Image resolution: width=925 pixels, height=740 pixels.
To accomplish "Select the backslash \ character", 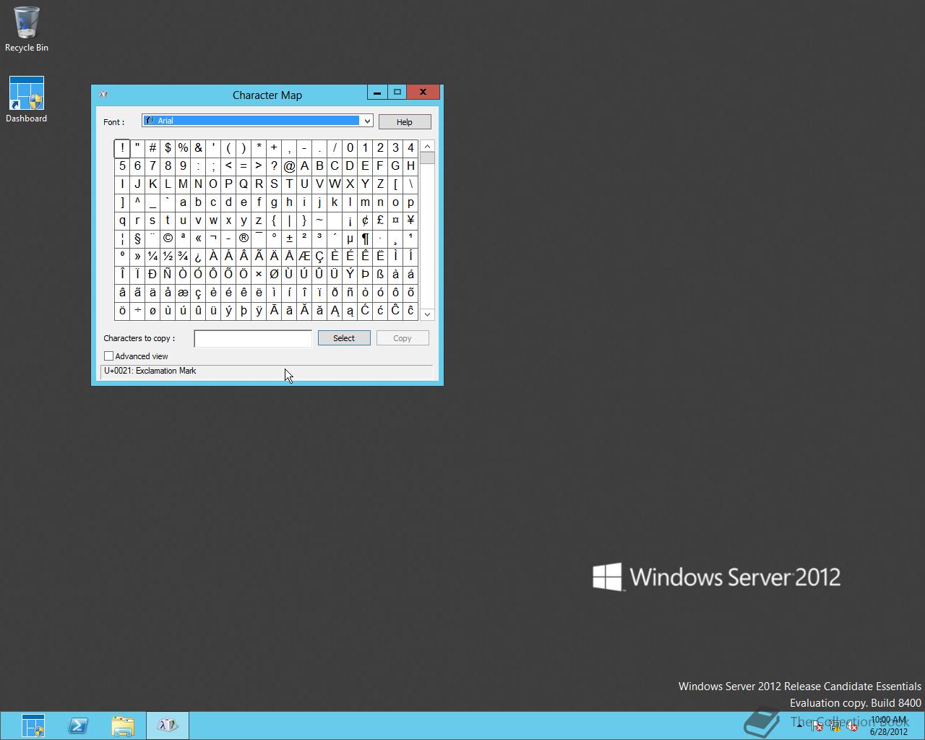I will pyautogui.click(x=410, y=184).
